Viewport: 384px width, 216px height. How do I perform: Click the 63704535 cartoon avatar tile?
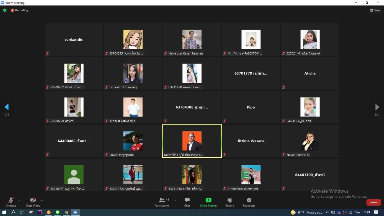pos(133,39)
